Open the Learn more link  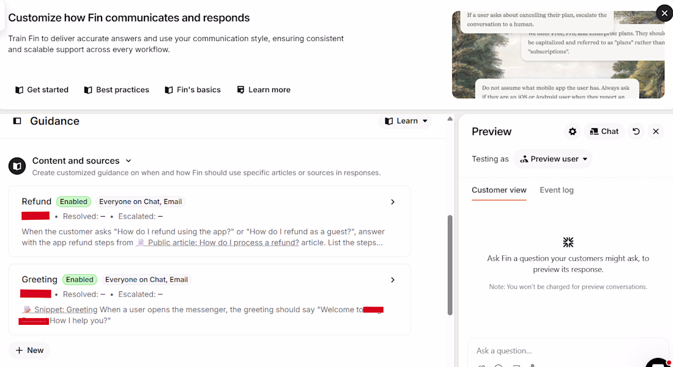(x=264, y=90)
